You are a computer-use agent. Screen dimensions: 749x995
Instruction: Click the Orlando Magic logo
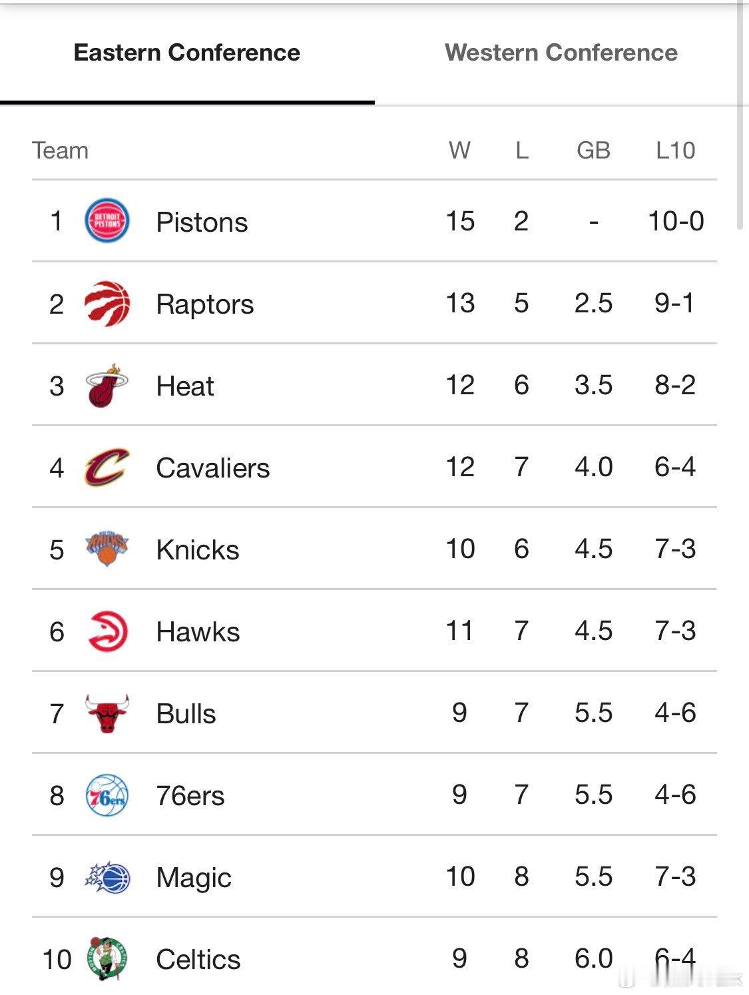click(x=107, y=877)
